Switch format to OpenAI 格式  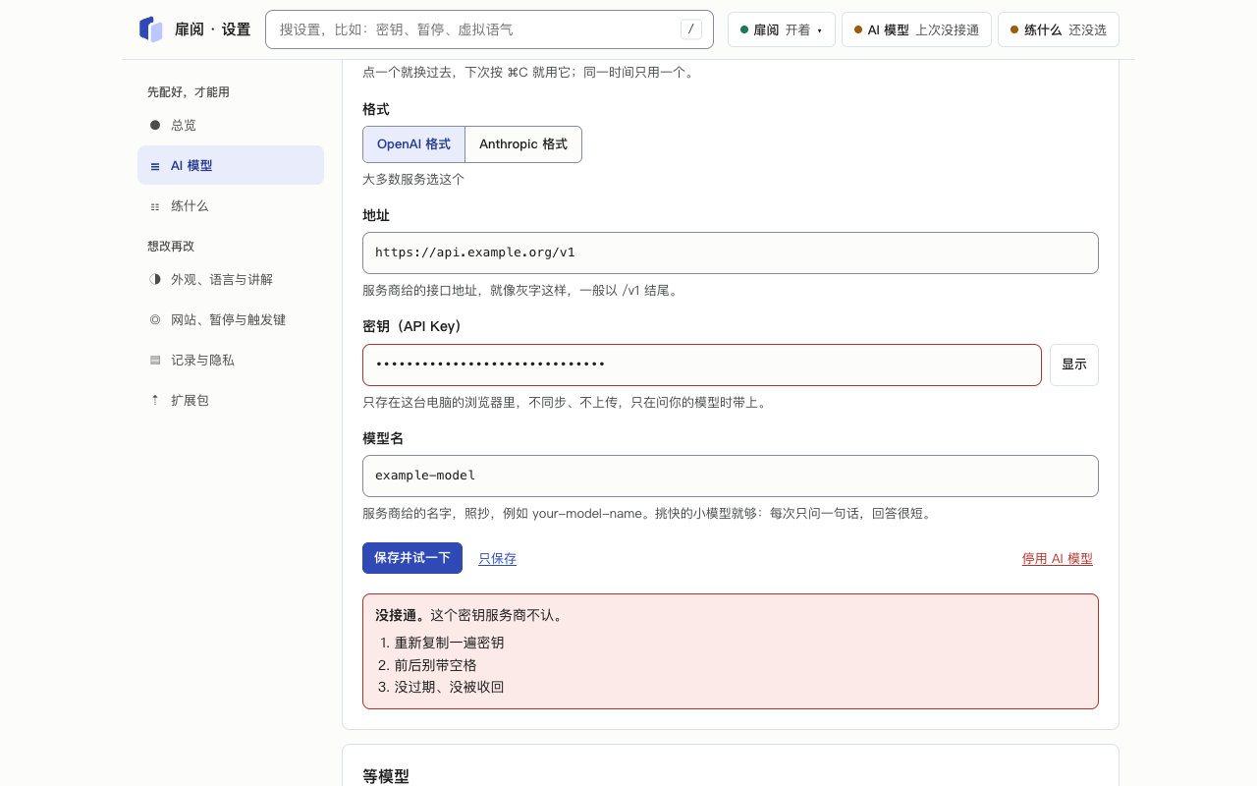[x=413, y=144]
